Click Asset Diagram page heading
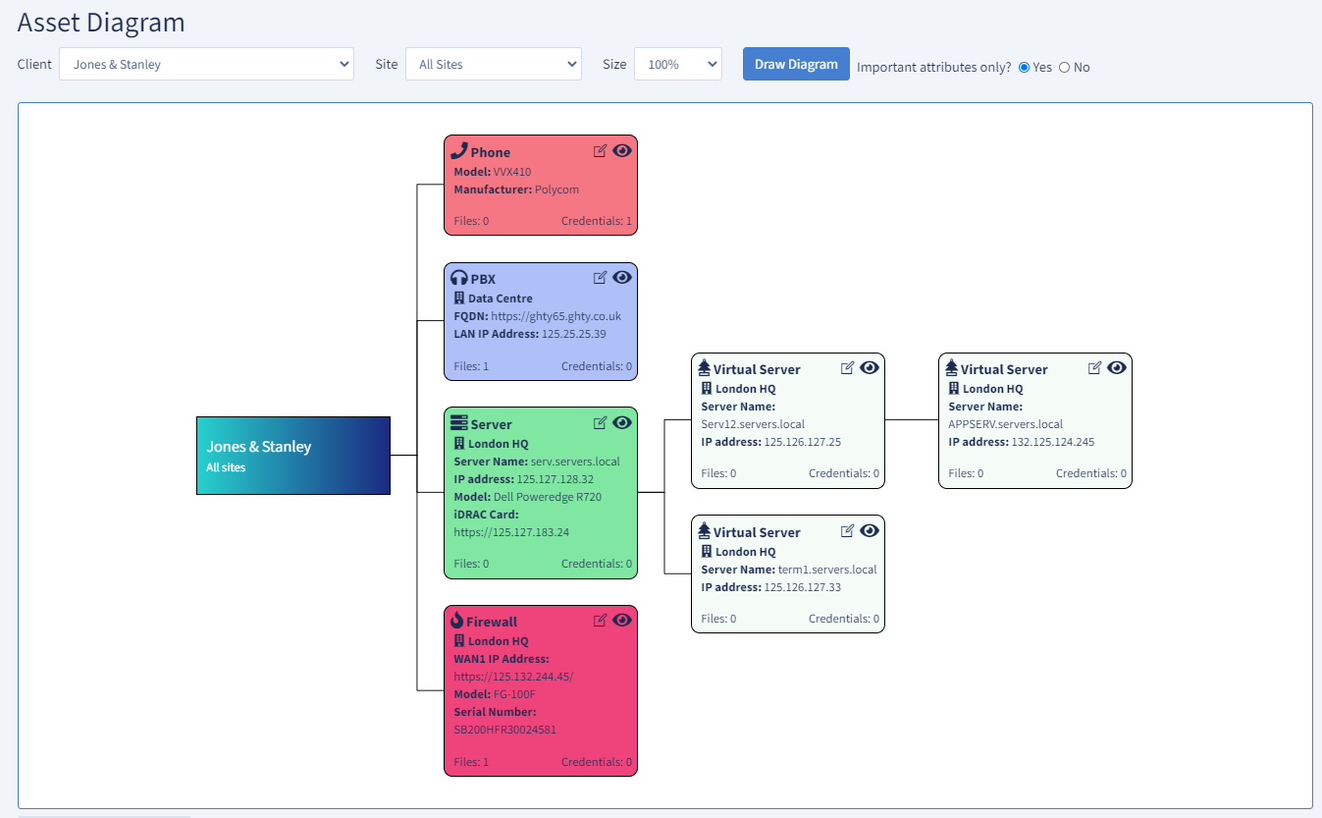 (101, 22)
